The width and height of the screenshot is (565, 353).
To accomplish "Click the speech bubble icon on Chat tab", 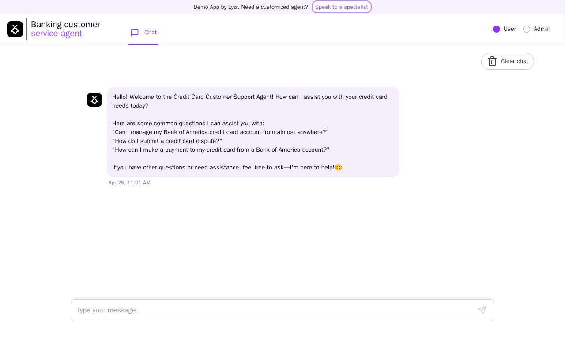I will tap(135, 33).
